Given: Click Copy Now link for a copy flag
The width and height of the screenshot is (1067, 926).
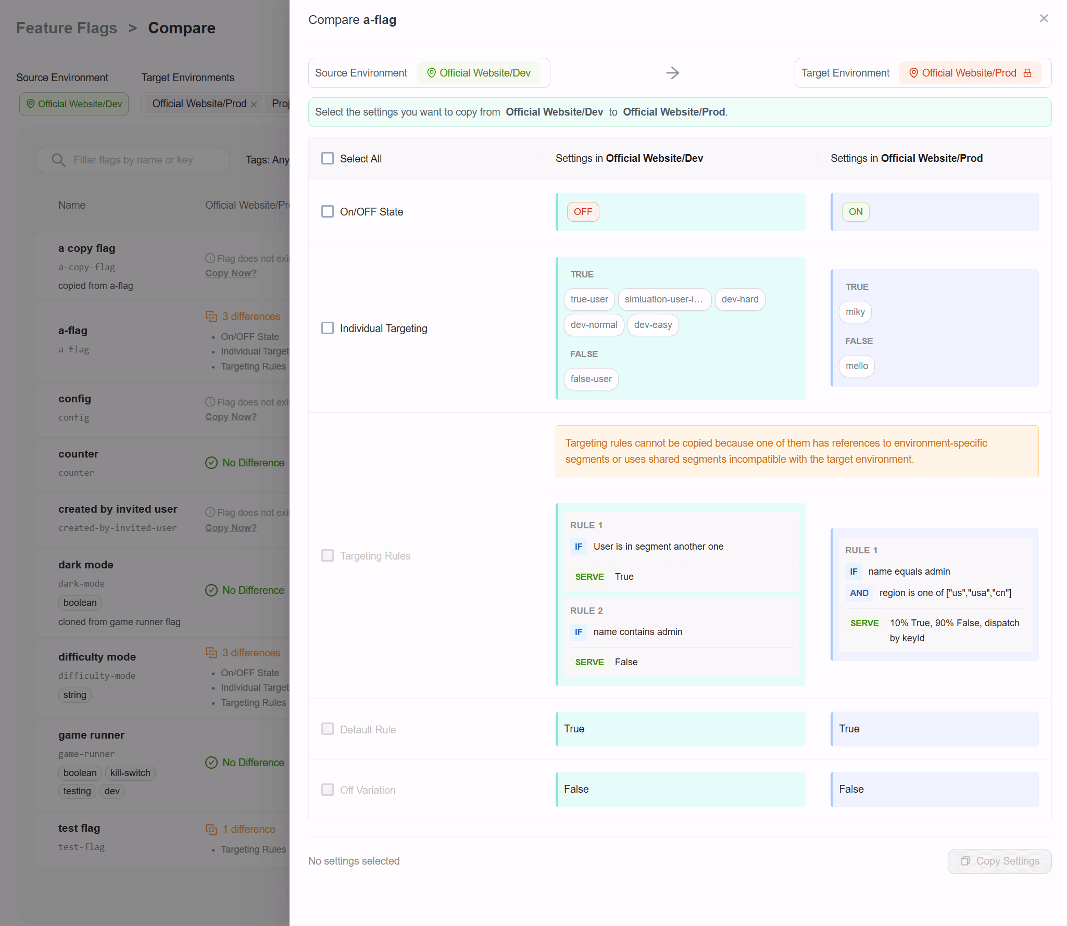Looking at the screenshot, I should tap(231, 273).
